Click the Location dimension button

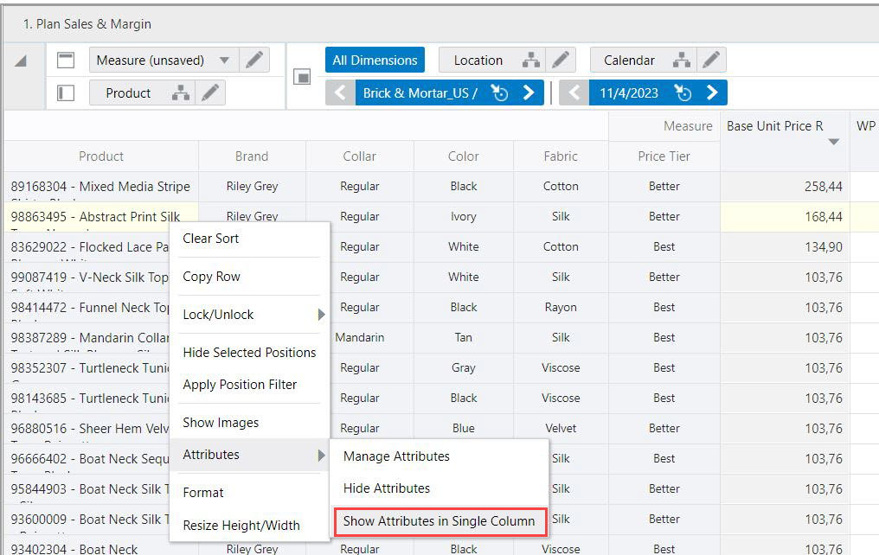(x=478, y=60)
